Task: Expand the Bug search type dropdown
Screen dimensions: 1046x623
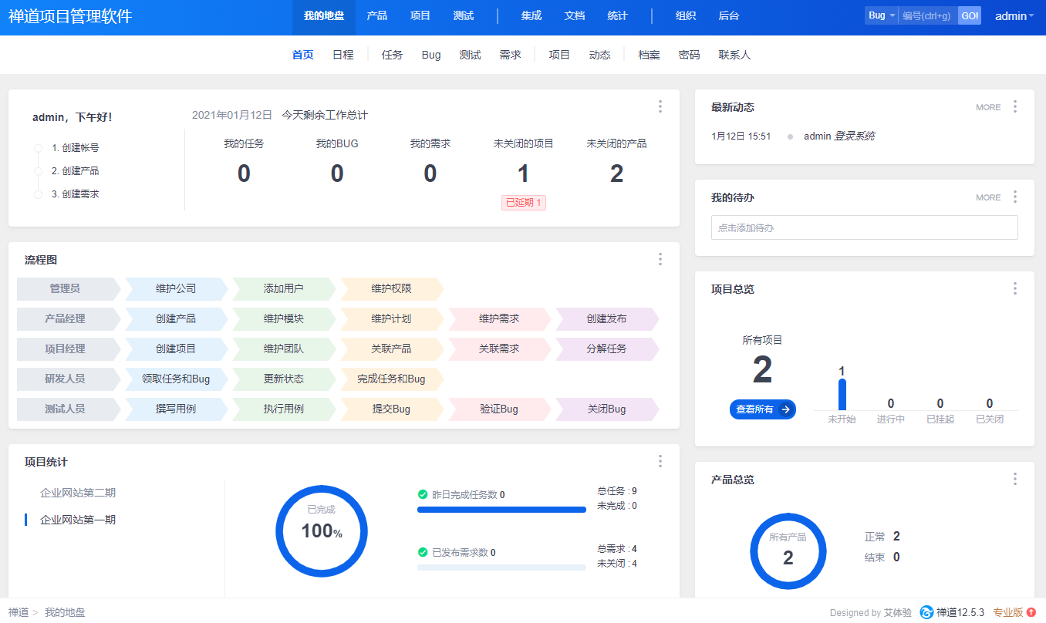Action: (881, 15)
